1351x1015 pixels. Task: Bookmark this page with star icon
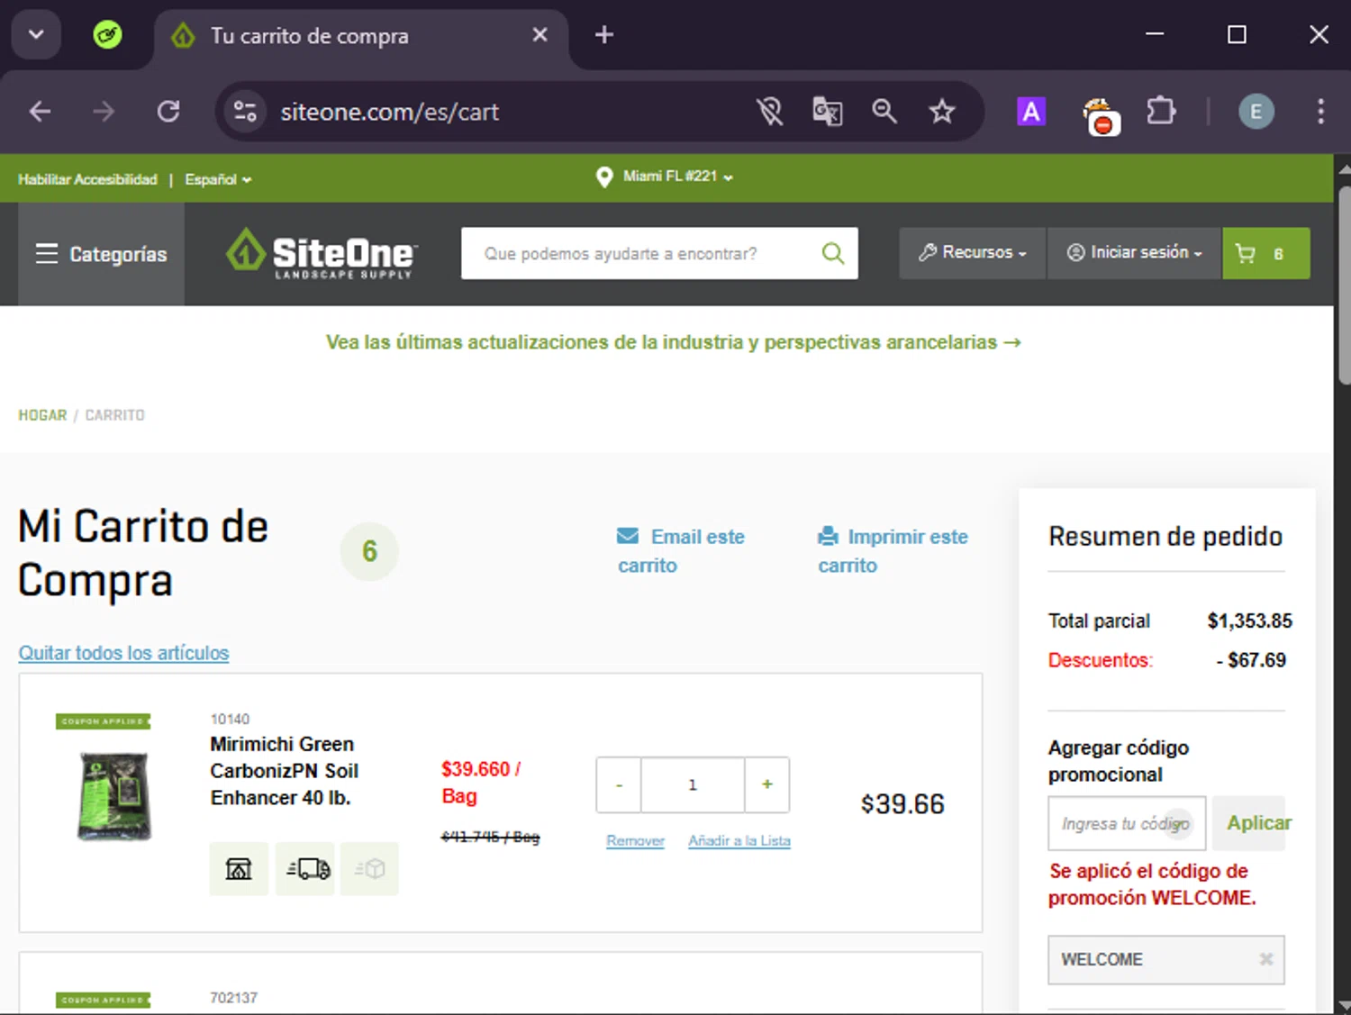point(942,112)
